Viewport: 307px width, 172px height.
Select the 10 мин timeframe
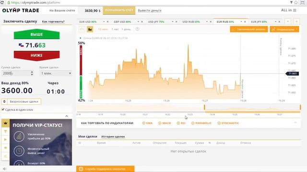pos(103,29)
